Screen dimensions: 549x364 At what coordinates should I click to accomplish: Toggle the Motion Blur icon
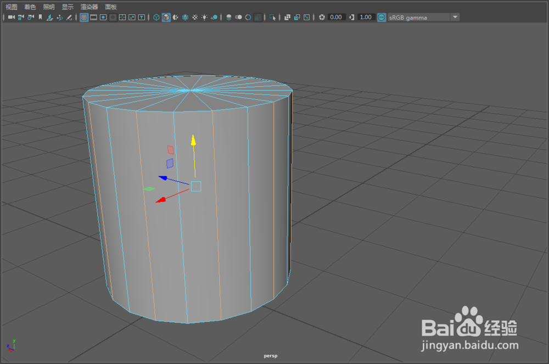pos(238,17)
